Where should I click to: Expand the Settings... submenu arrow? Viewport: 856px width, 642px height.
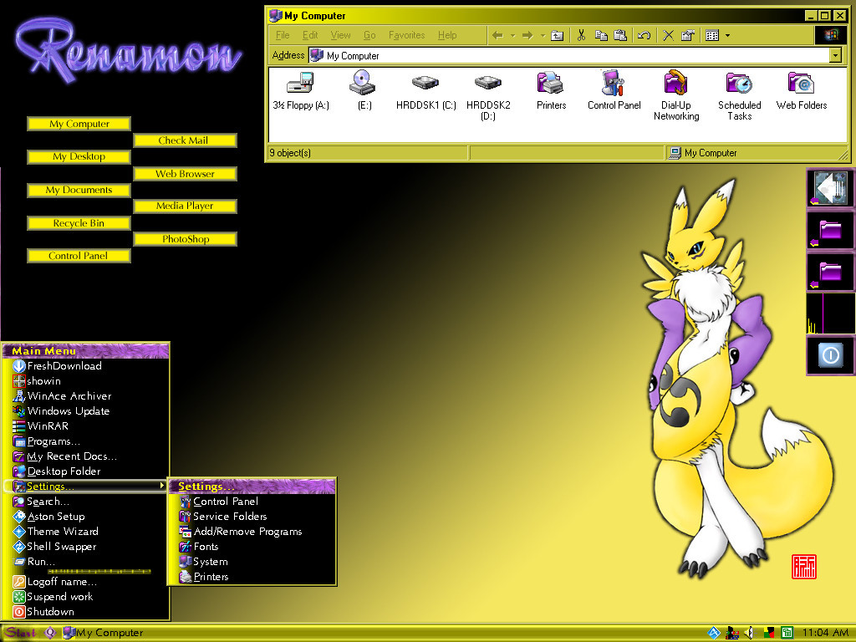click(x=162, y=486)
